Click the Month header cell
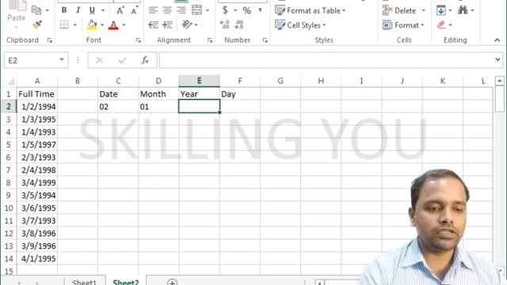Screen dimensions: 507x285 pos(158,94)
